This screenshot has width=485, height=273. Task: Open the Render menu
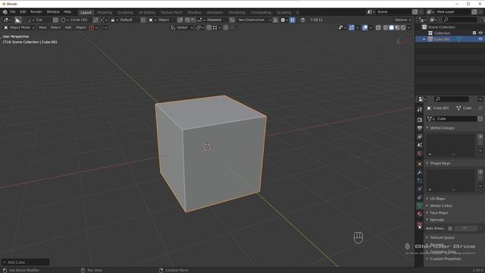36,12
